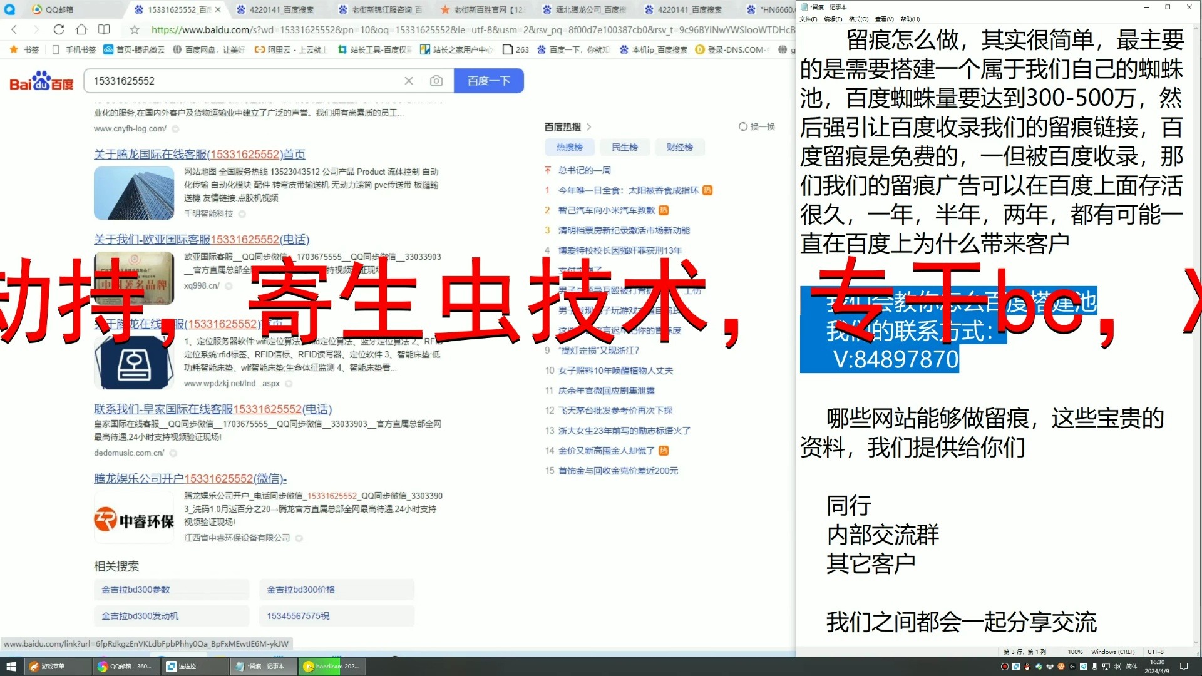The width and height of the screenshot is (1202, 676).
Task: Open bookmark 登录-DNS.COM
Action: pos(731,49)
